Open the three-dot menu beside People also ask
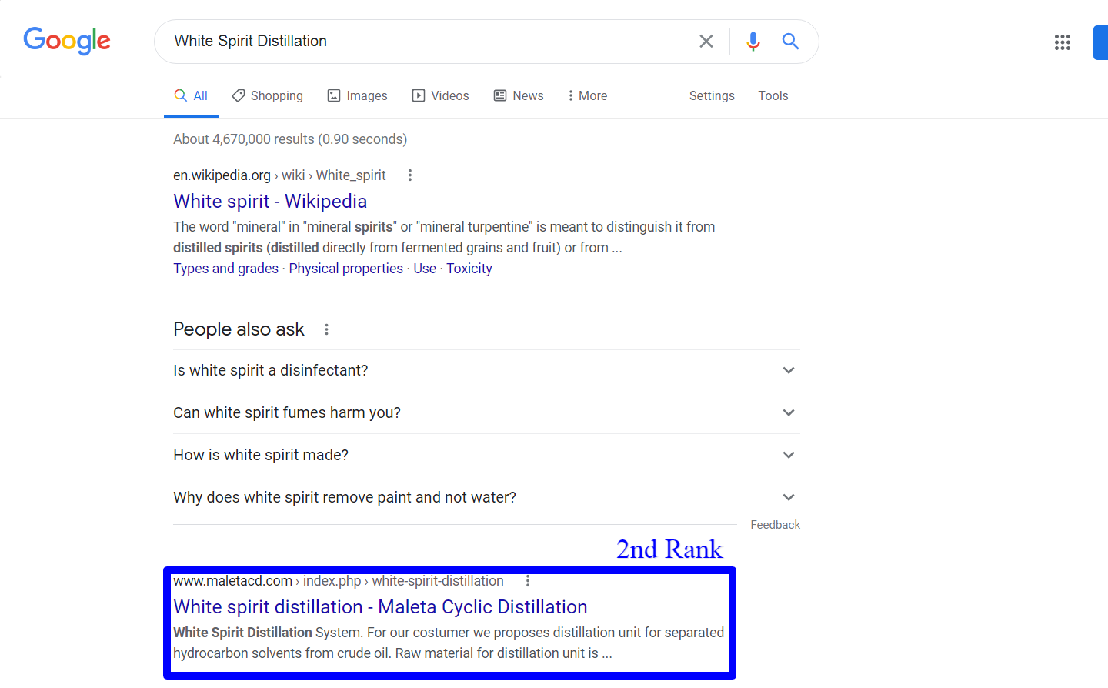The image size is (1108, 688). pyautogui.click(x=326, y=329)
